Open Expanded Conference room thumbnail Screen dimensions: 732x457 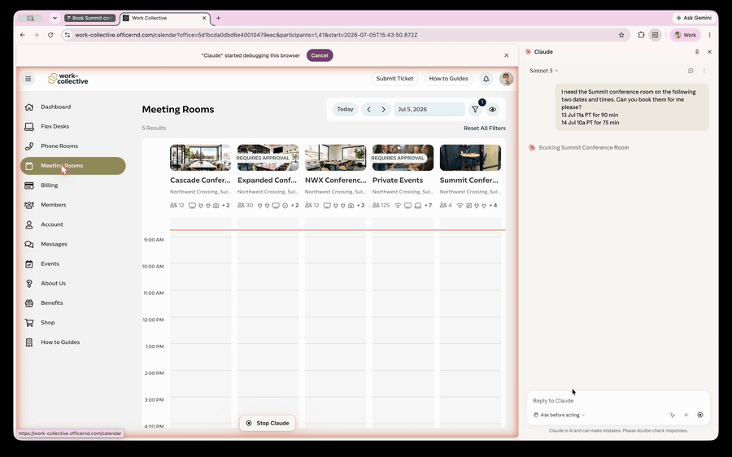click(268, 158)
